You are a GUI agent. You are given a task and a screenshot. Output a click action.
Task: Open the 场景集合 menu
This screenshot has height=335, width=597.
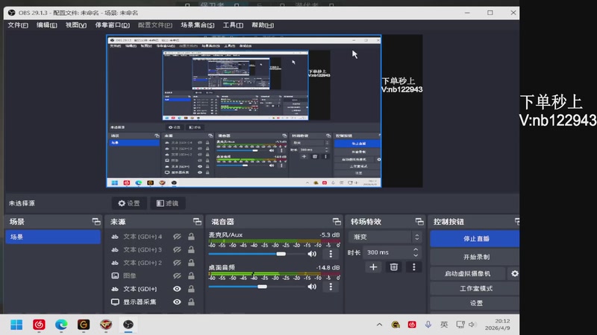click(x=198, y=25)
